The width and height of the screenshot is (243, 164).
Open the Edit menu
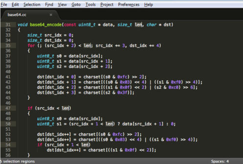point(15,5)
